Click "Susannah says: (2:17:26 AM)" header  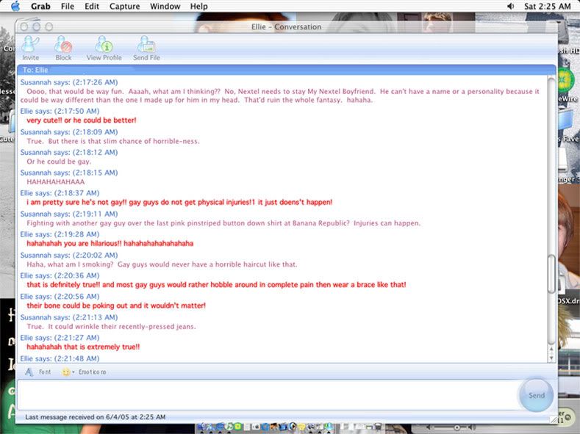click(x=69, y=82)
